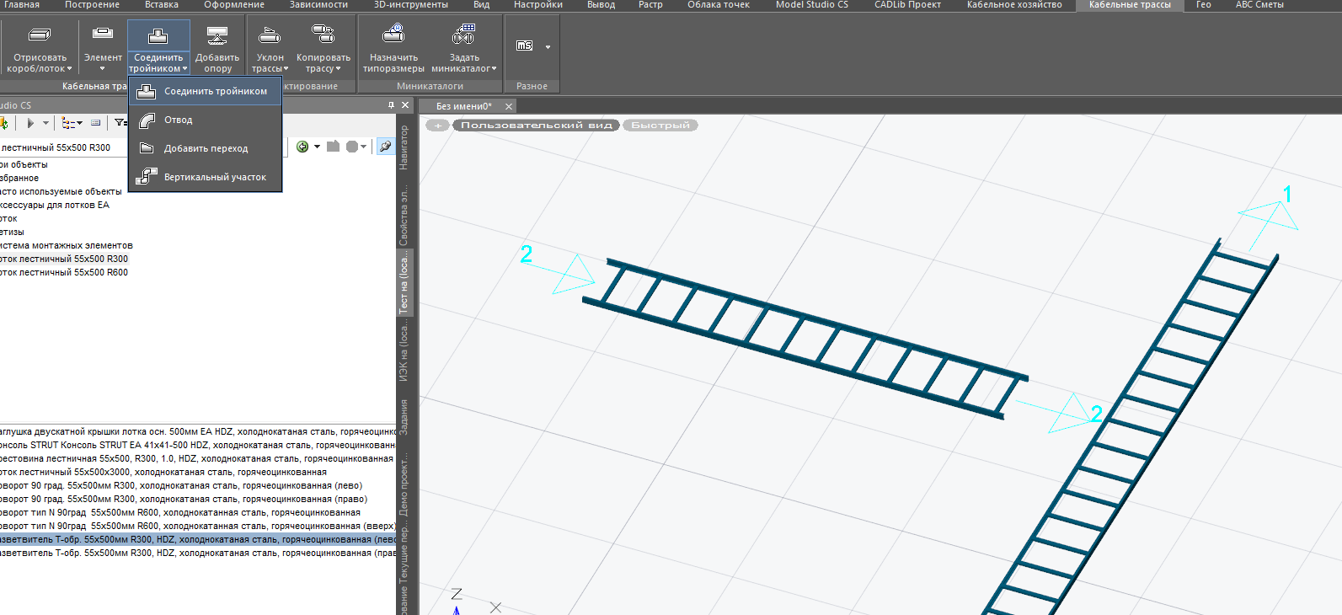The width and height of the screenshot is (1342, 615).
Task: Select list row Консоль STRUT EA 41x41-500 HDZ
Action: coord(198,445)
